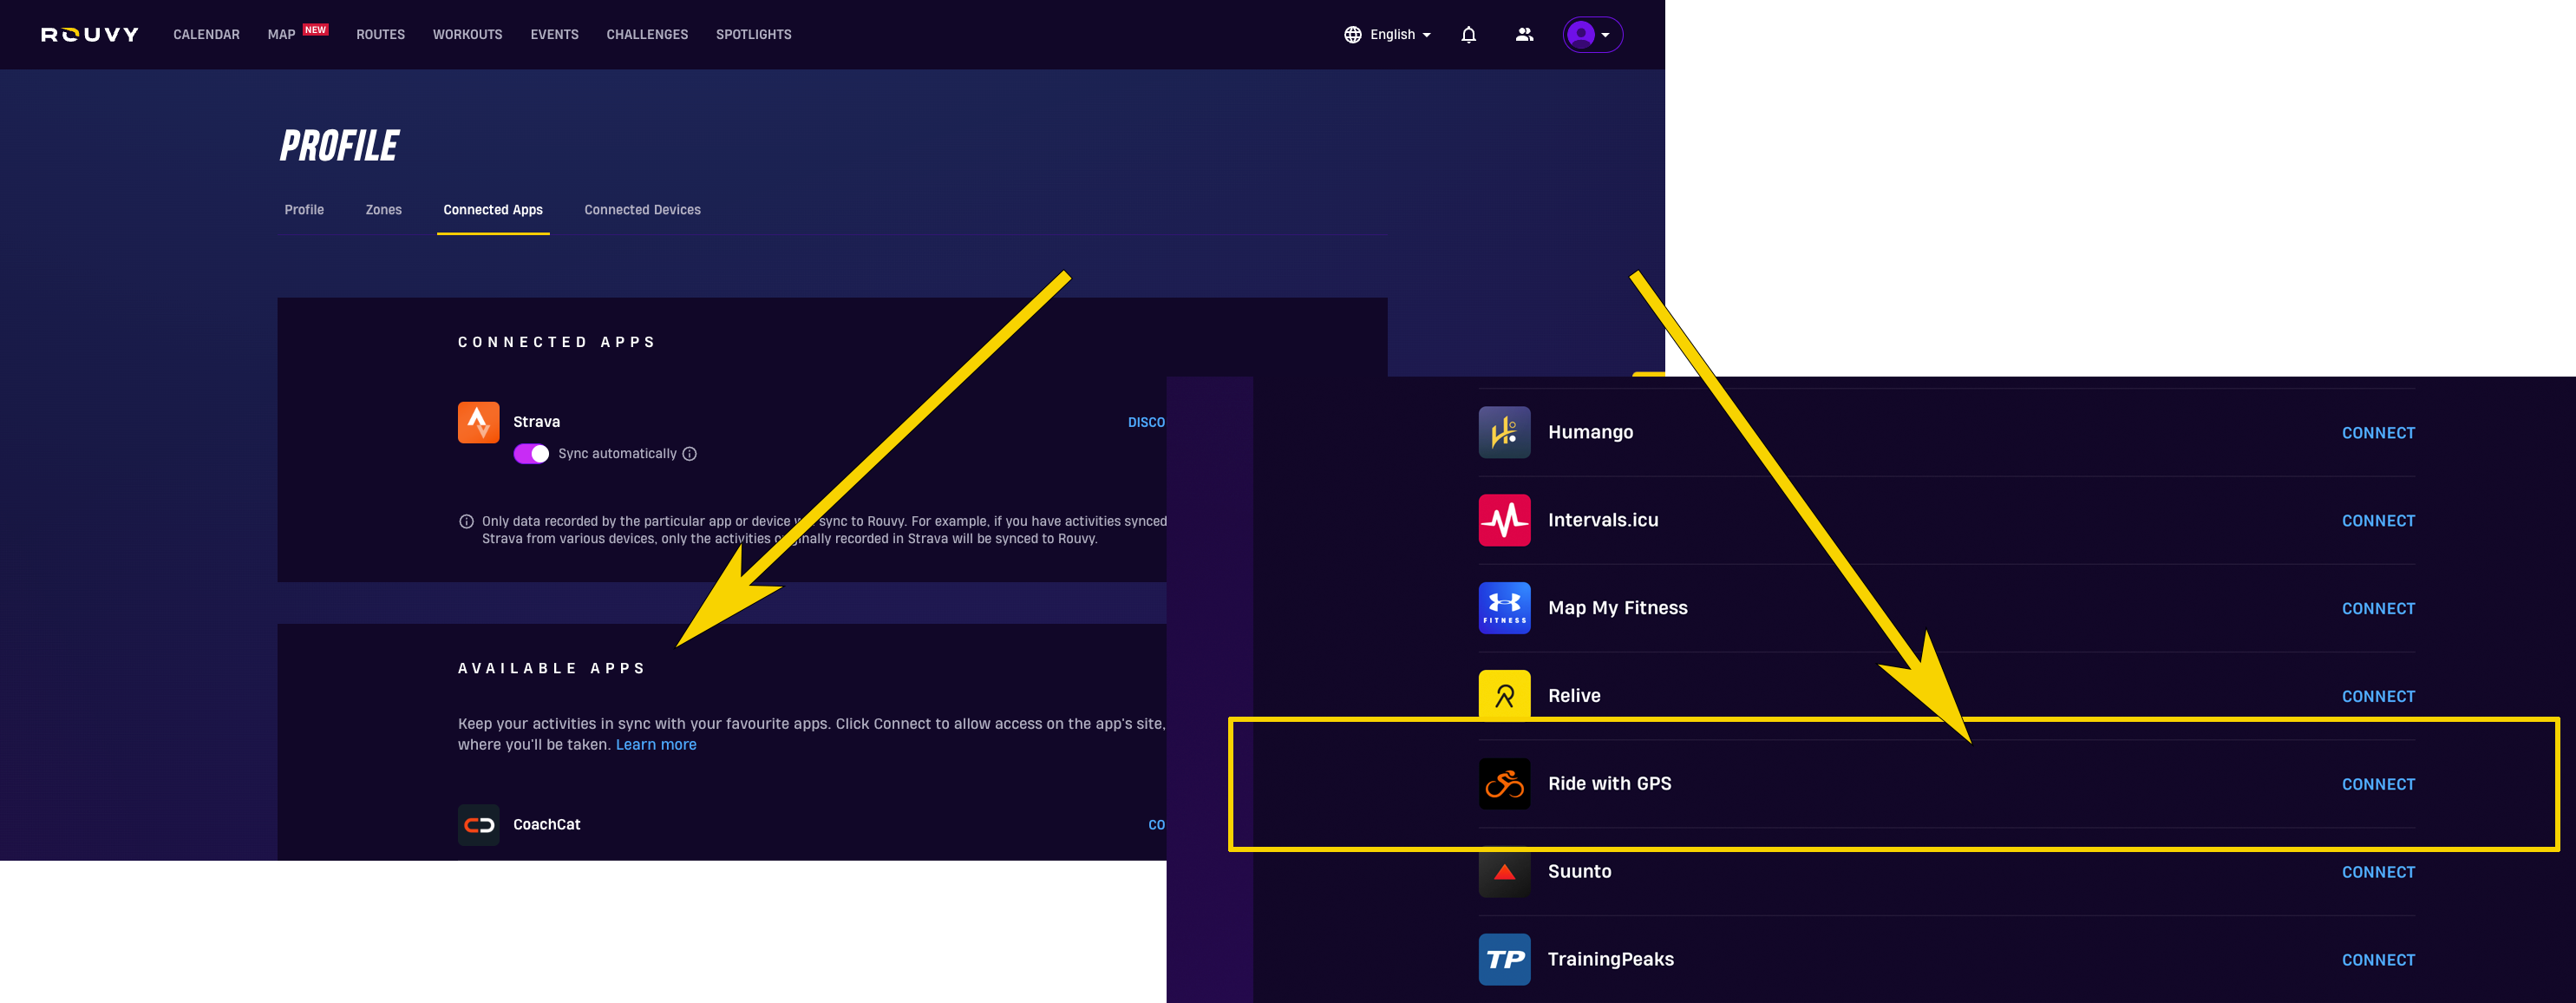The height and width of the screenshot is (1003, 2576).
Task: Click the CoachCat app name
Action: click(546, 825)
